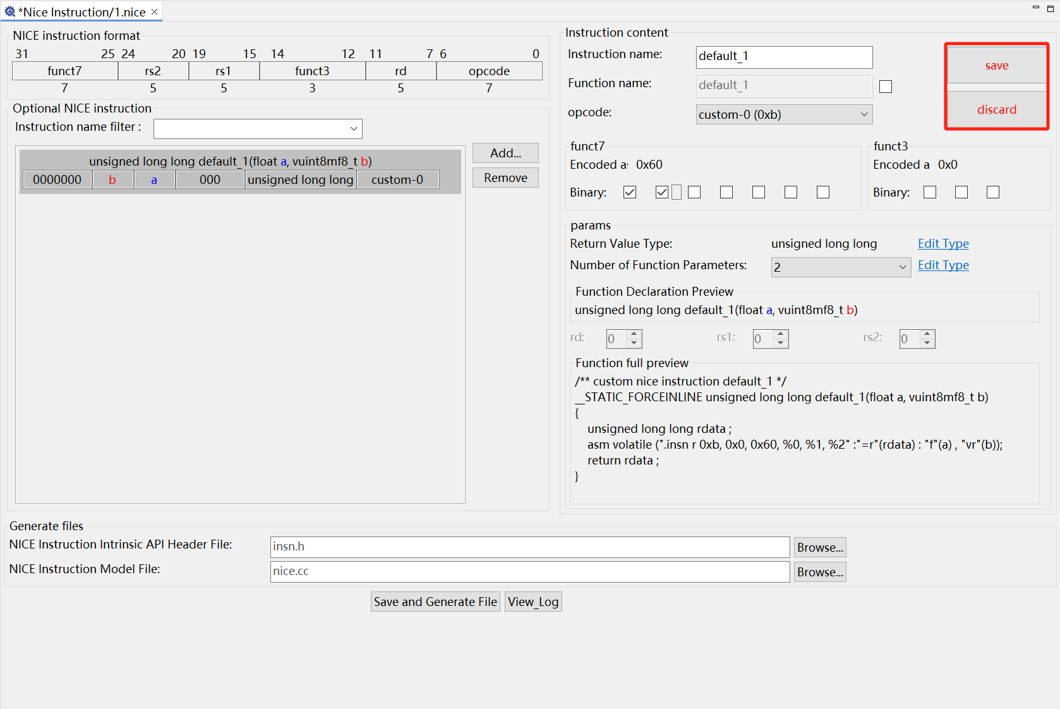Click the '0000000' funct7 cell in the instruction row
1060x709 pixels.
pyautogui.click(x=57, y=179)
